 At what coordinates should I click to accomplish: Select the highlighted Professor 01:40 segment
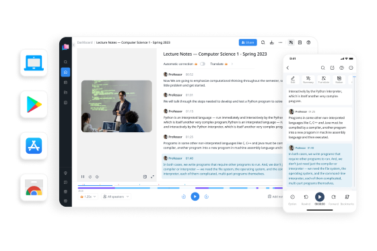coord(222,166)
